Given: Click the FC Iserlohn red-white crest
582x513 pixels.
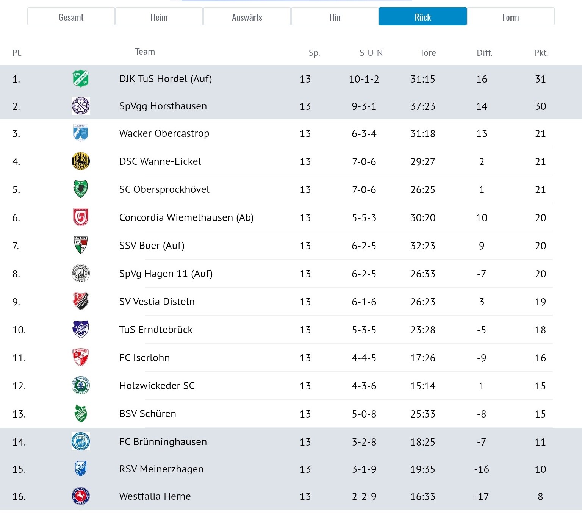Looking at the screenshot, I should tap(81, 357).
